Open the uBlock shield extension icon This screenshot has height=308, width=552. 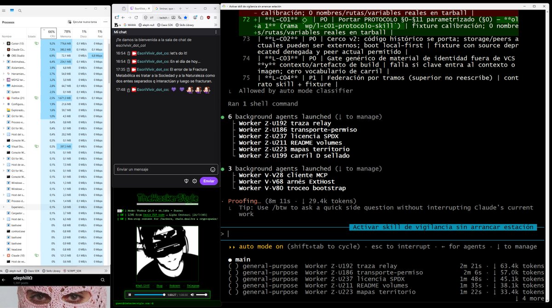point(209,17)
